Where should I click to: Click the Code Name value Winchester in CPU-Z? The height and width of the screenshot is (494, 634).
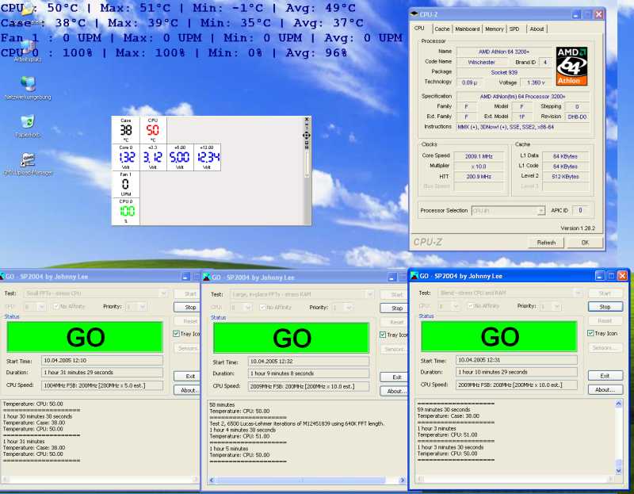click(x=481, y=63)
